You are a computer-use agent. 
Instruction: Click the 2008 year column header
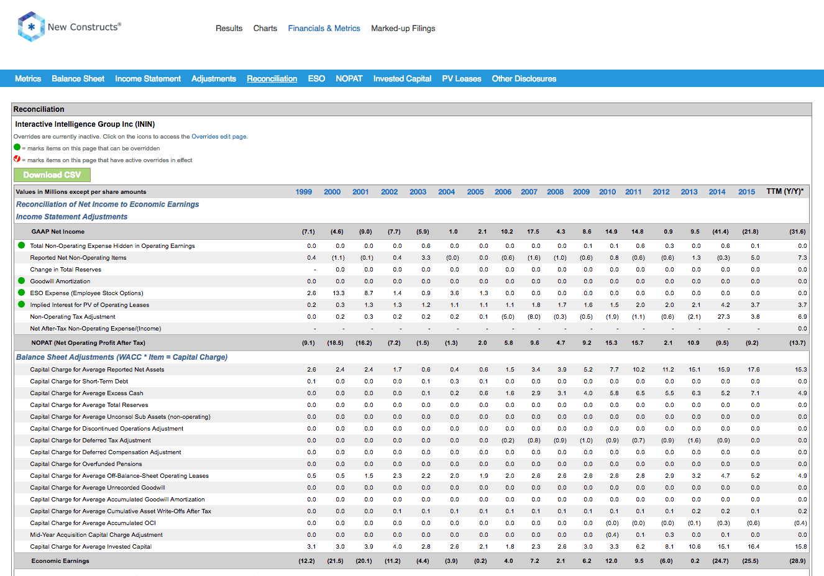(556, 192)
